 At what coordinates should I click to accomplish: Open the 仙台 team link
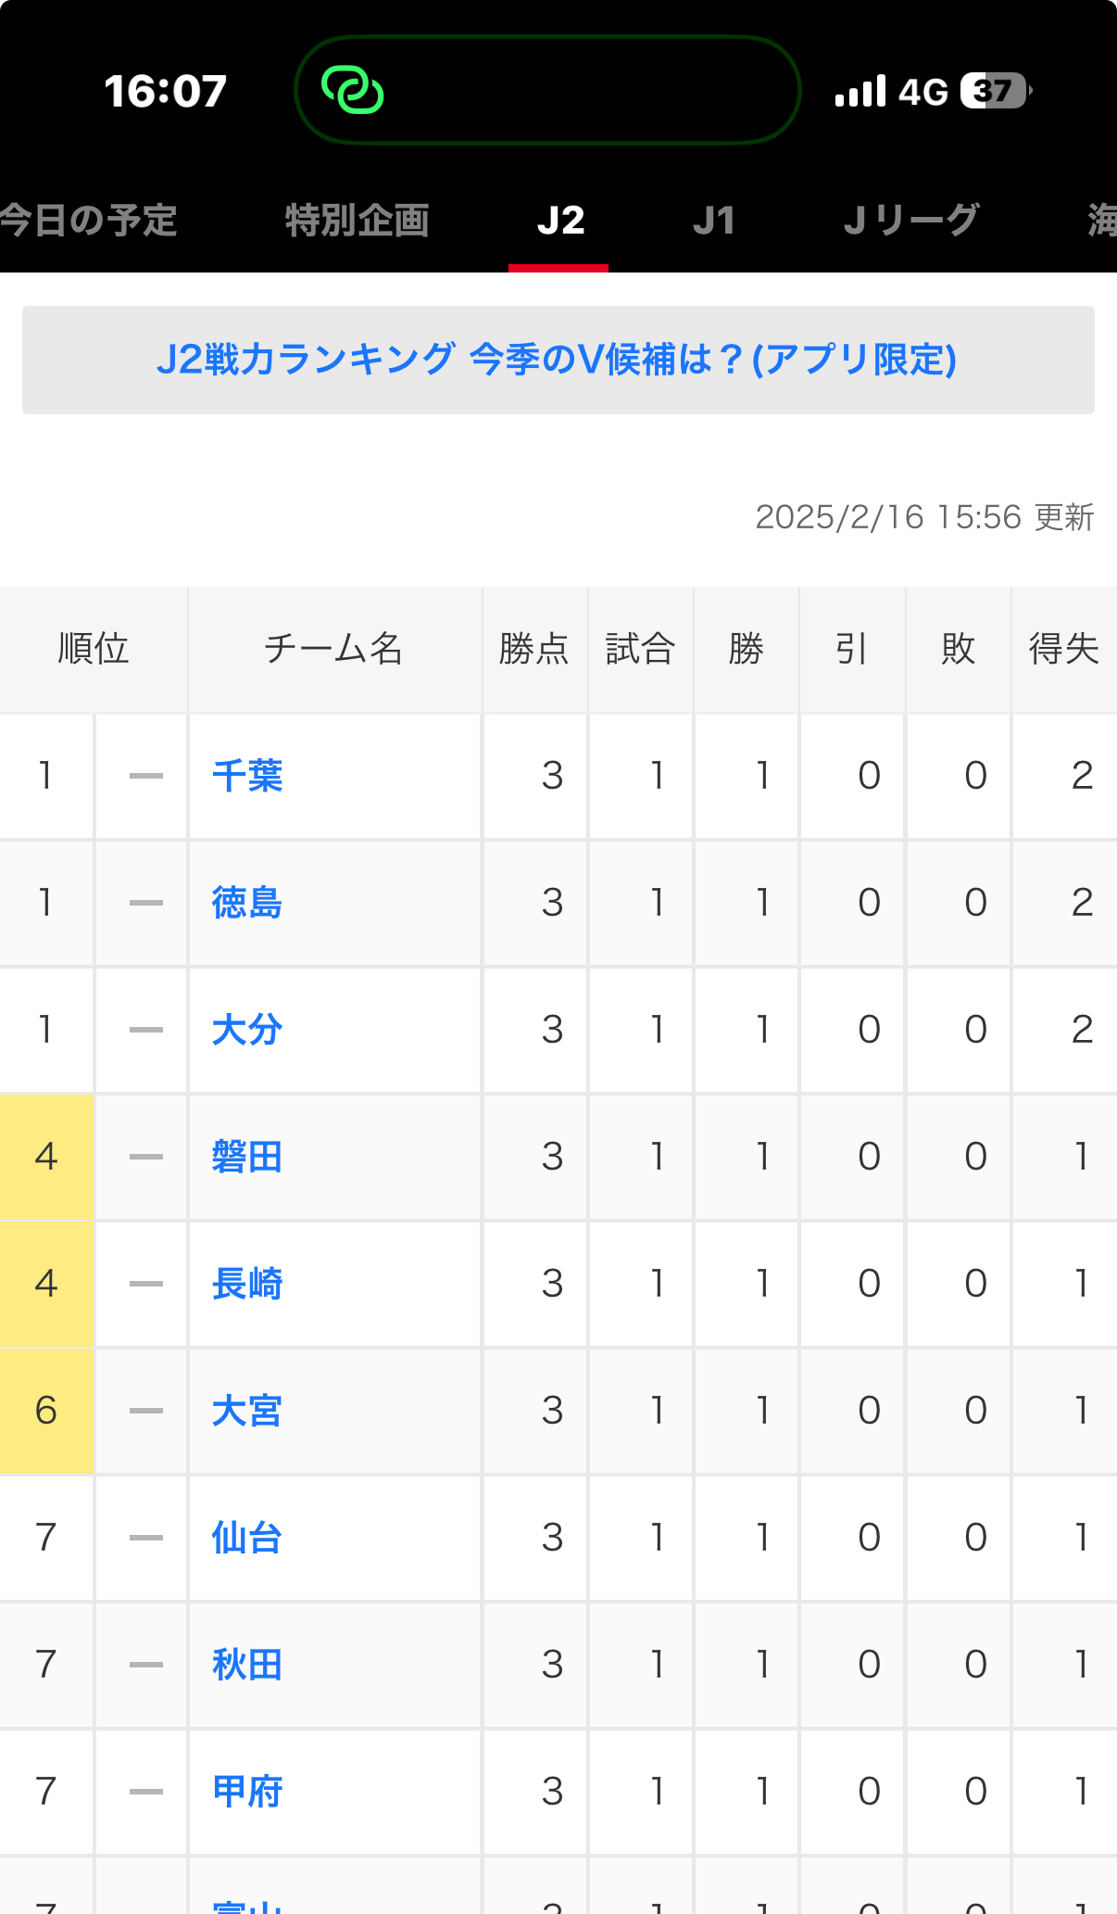coord(247,1538)
